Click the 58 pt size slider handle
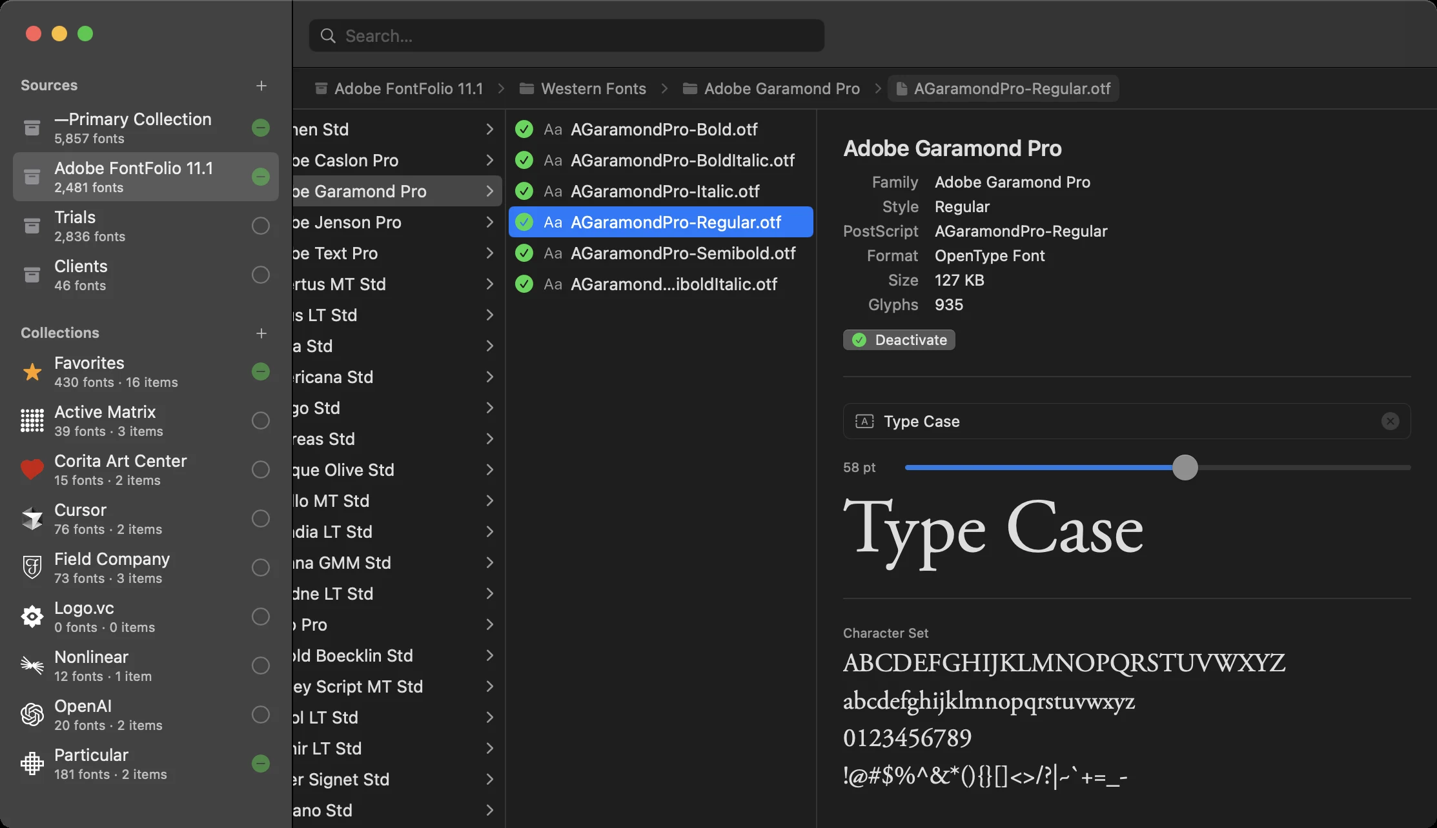This screenshot has height=828, width=1437. 1185,468
